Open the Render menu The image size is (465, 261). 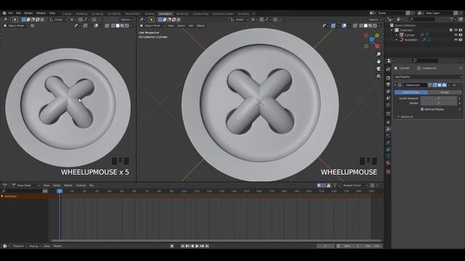(x=28, y=13)
